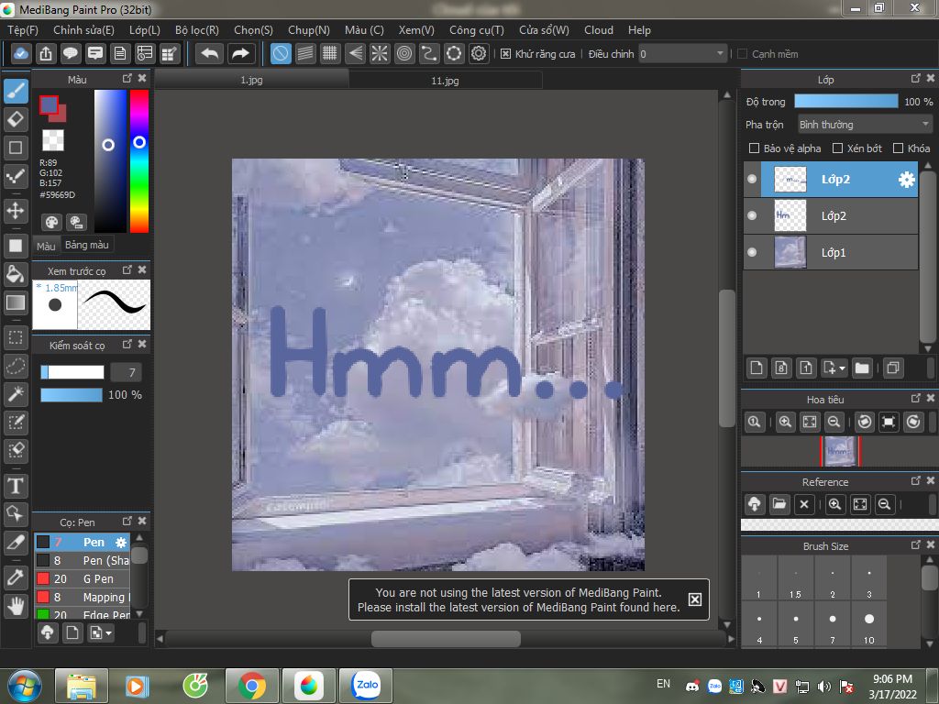Select the Bucket fill tool
Screen dimensions: 939x704
[x=16, y=274]
